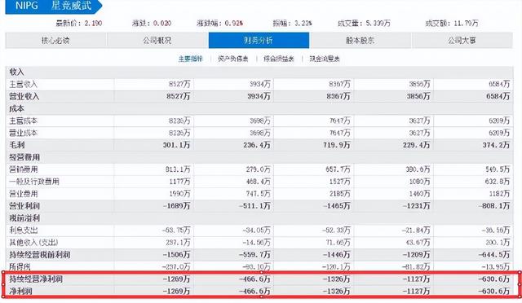Select the 营业收入 row label
522x303 pixels.
pyautogui.click(x=24, y=96)
